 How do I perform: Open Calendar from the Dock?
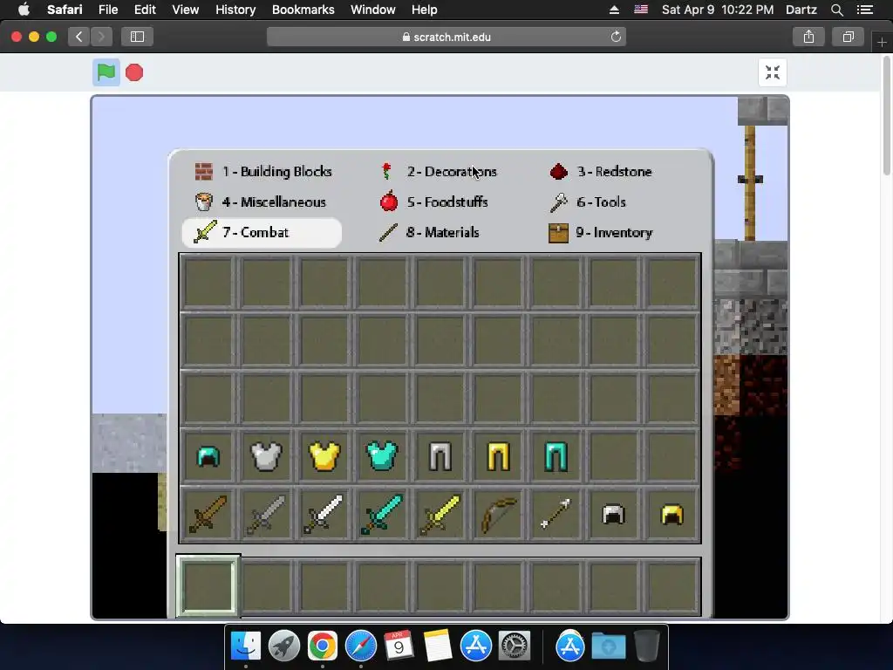click(x=399, y=646)
